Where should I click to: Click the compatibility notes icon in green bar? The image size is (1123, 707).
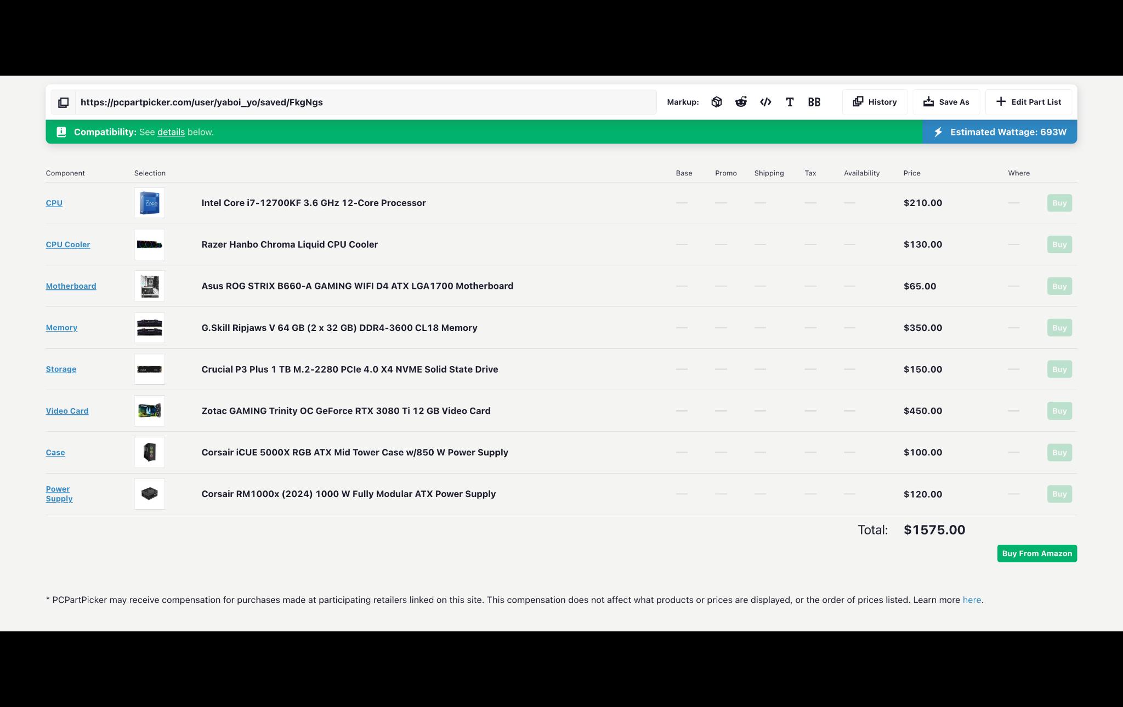[61, 132]
